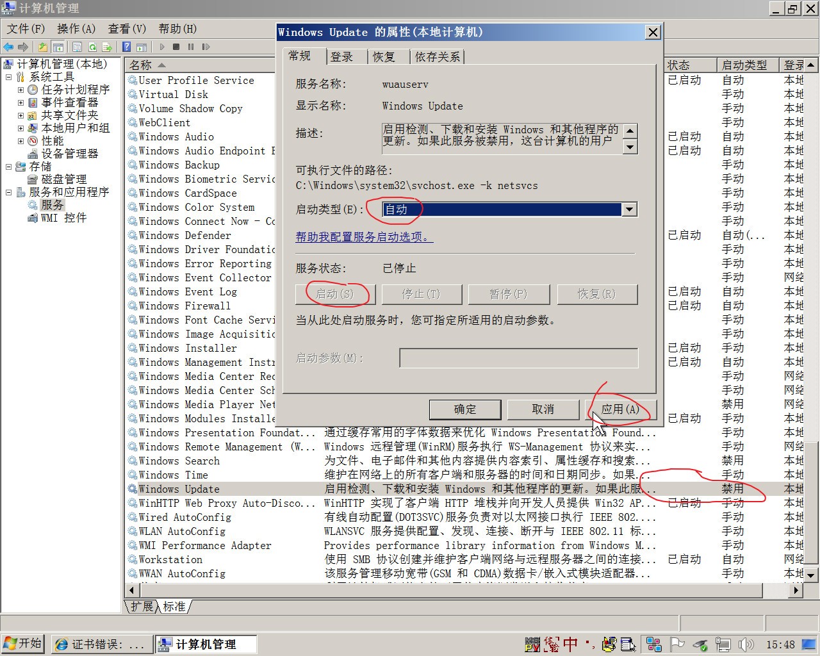This screenshot has height=656, width=820.
Task: Click the 任务计划程序 clock icon in tree
Action: point(33,90)
